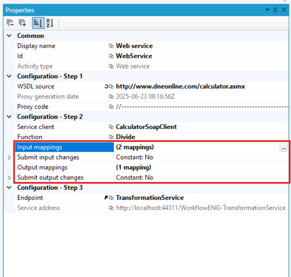Click the black arrow icon on Endpoint row

point(106,198)
